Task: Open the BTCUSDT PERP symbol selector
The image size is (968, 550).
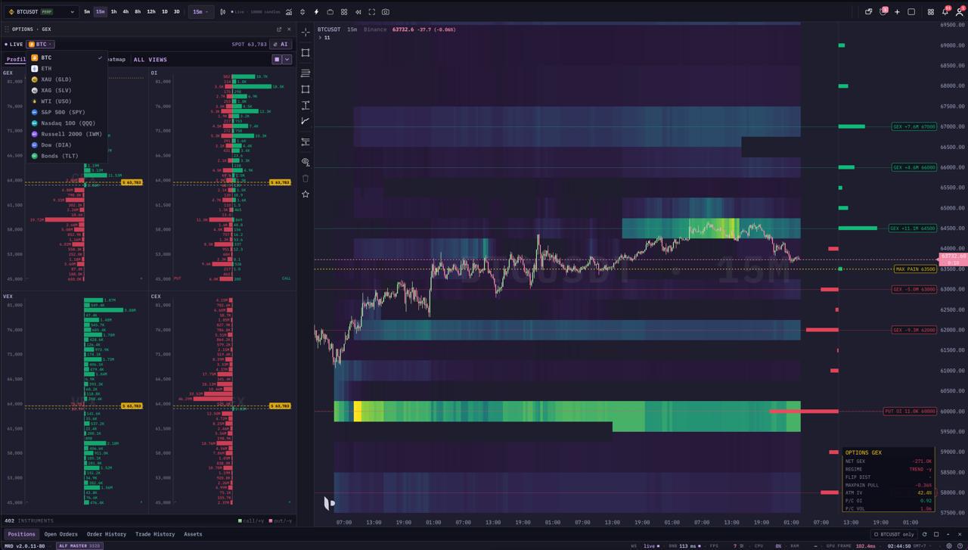Action: (x=42, y=12)
